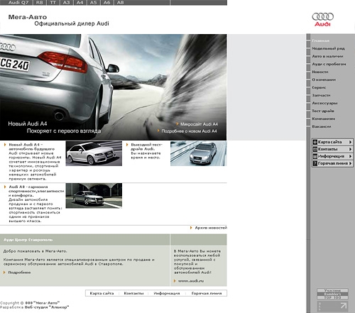The image size is (355, 313).
Task: Open the Архив новостей link
Action: [211, 228]
